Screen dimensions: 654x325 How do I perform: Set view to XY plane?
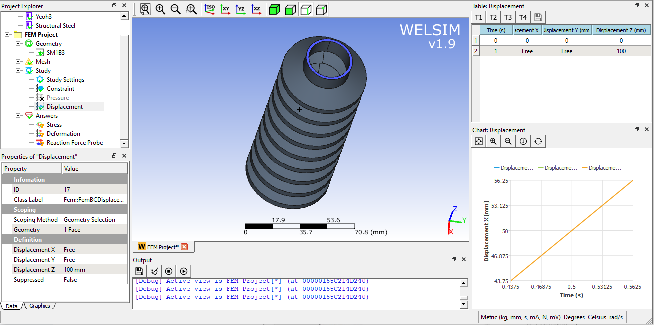tap(225, 9)
